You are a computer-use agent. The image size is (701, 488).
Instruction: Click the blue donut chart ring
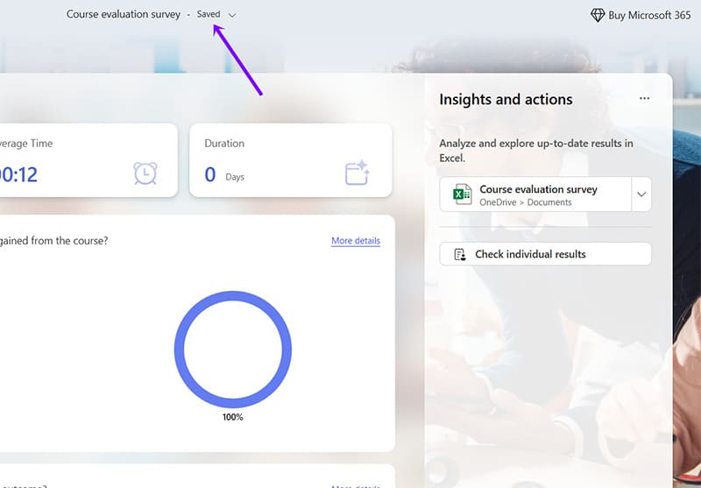[x=180, y=349]
